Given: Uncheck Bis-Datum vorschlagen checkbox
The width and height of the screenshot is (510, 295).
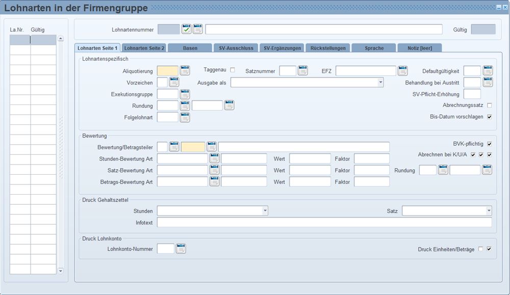Looking at the screenshot, I should coord(490,117).
